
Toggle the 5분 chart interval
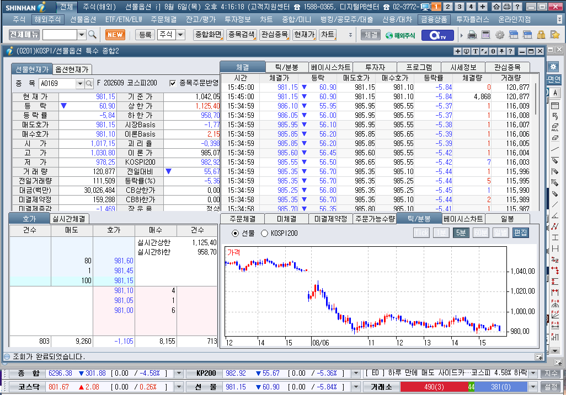tap(461, 233)
